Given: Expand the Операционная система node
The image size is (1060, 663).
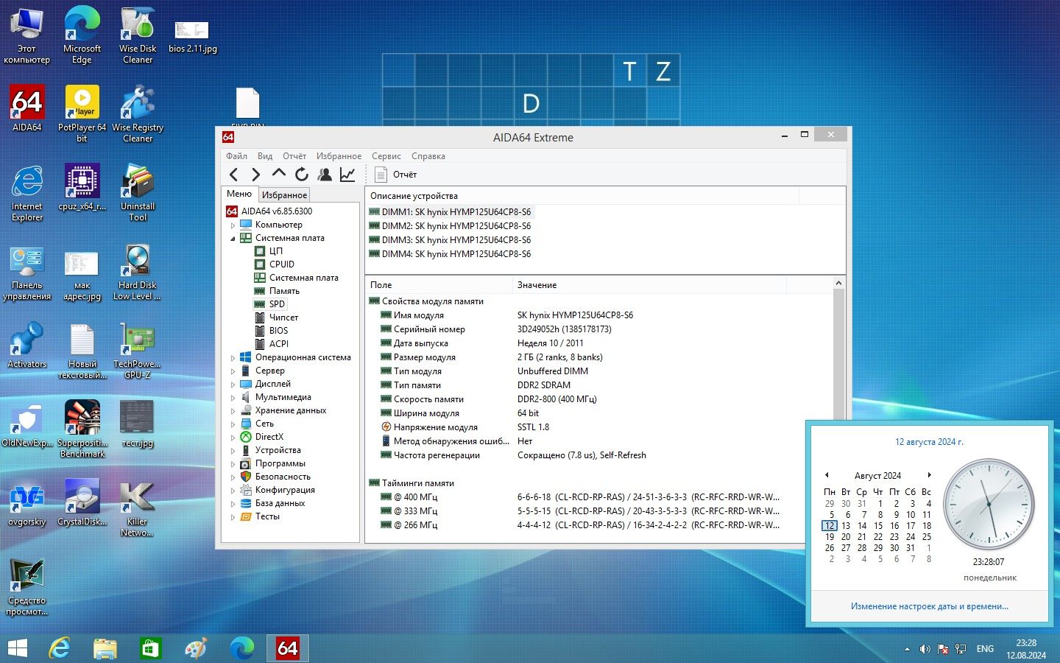Looking at the screenshot, I should pyautogui.click(x=233, y=358).
